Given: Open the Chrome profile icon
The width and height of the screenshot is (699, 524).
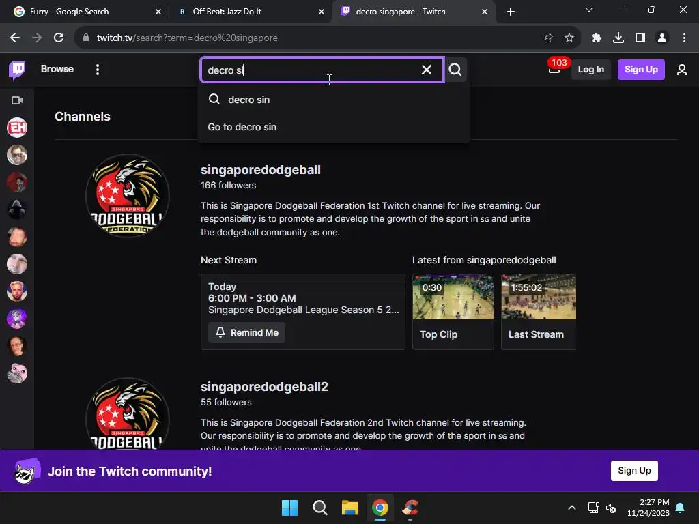Looking at the screenshot, I should point(662,38).
